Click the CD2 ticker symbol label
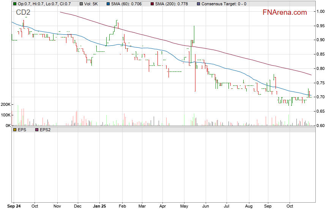The width and height of the screenshot is (326, 214). point(23,13)
